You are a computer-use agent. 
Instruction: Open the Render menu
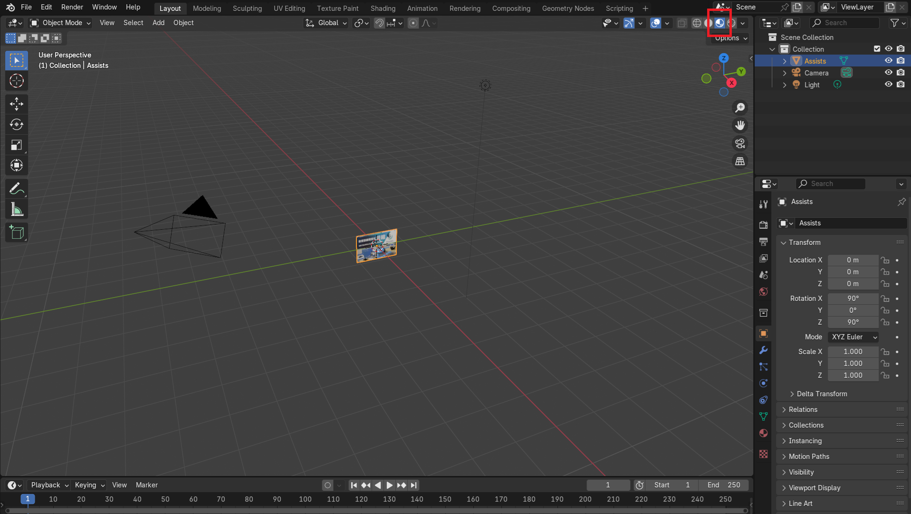coord(72,7)
